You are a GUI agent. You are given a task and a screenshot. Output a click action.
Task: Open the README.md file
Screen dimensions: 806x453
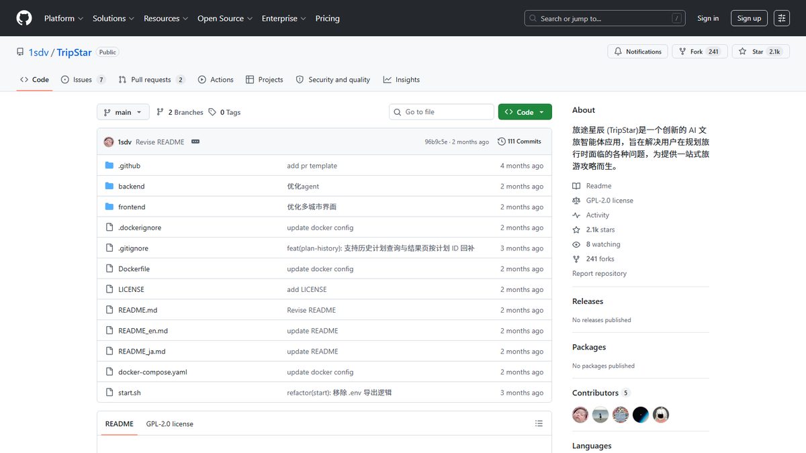pyautogui.click(x=138, y=310)
